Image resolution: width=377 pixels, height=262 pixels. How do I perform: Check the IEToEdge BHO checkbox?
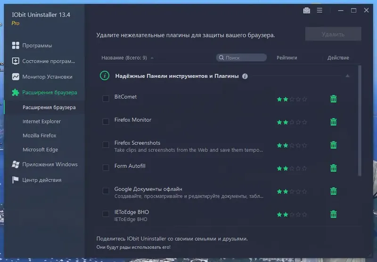point(106,214)
